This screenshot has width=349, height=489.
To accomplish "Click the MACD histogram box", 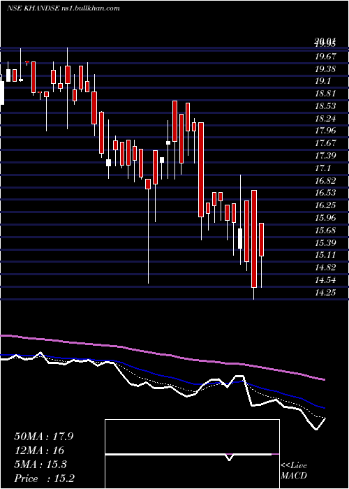I will [192, 454].
